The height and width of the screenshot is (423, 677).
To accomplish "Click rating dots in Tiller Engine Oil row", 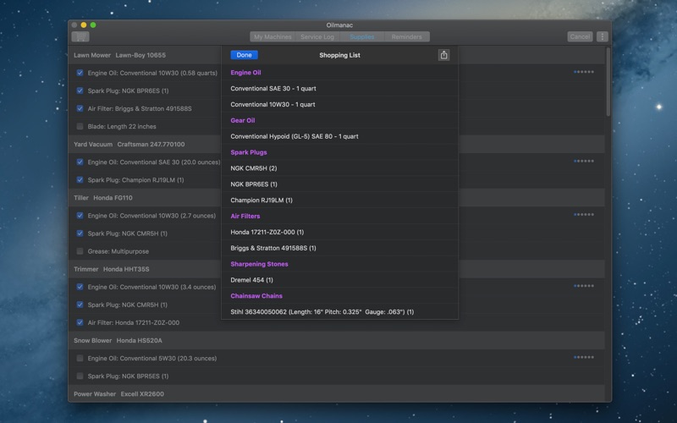I will click(584, 215).
